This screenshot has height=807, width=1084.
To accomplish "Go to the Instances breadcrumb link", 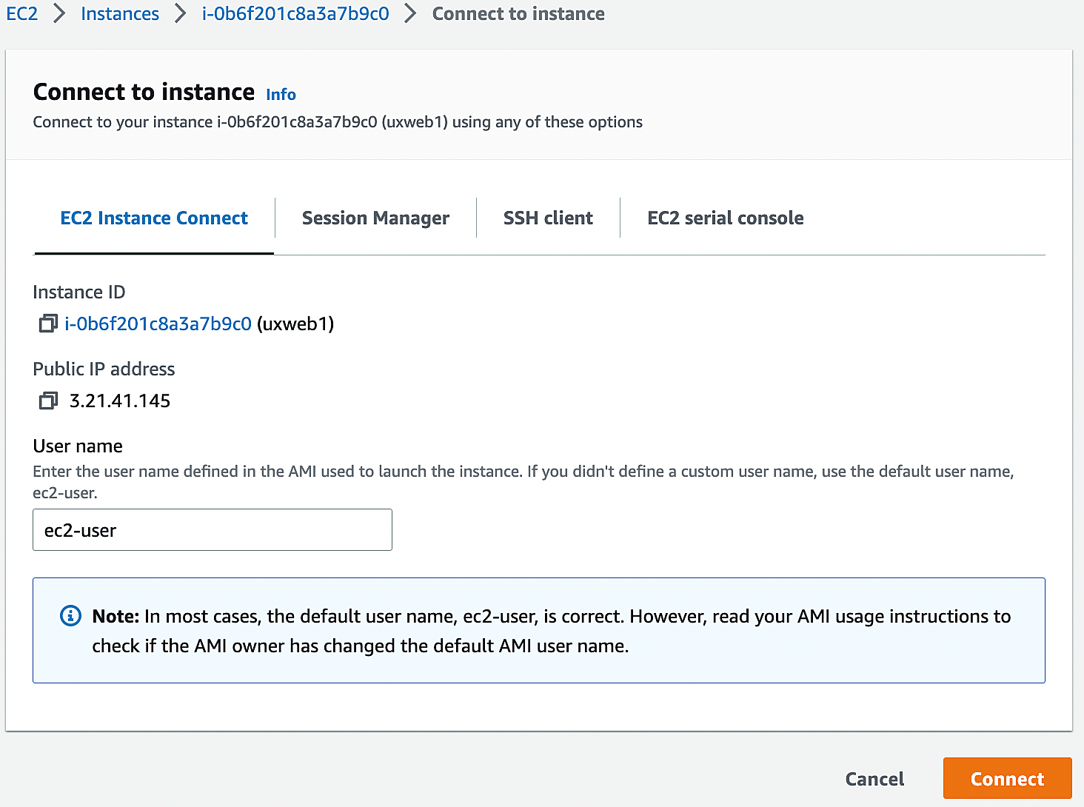I will [120, 13].
